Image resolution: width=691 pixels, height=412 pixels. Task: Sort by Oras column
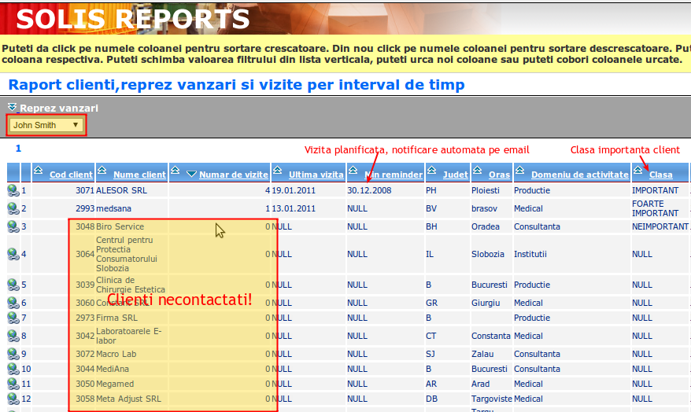coord(499,175)
